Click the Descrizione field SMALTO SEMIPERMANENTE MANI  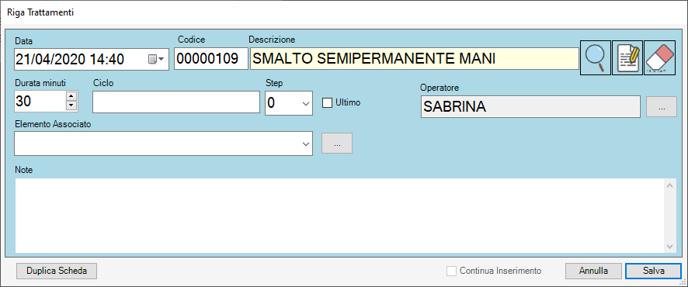[x=414, y=58]
